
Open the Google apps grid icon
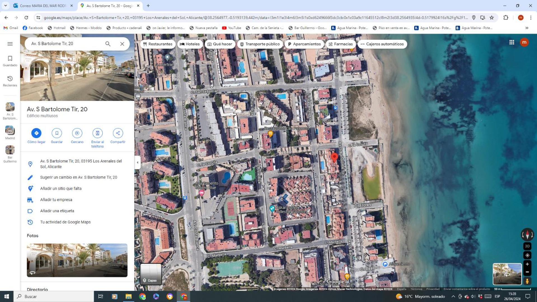[x=512, y=42]
